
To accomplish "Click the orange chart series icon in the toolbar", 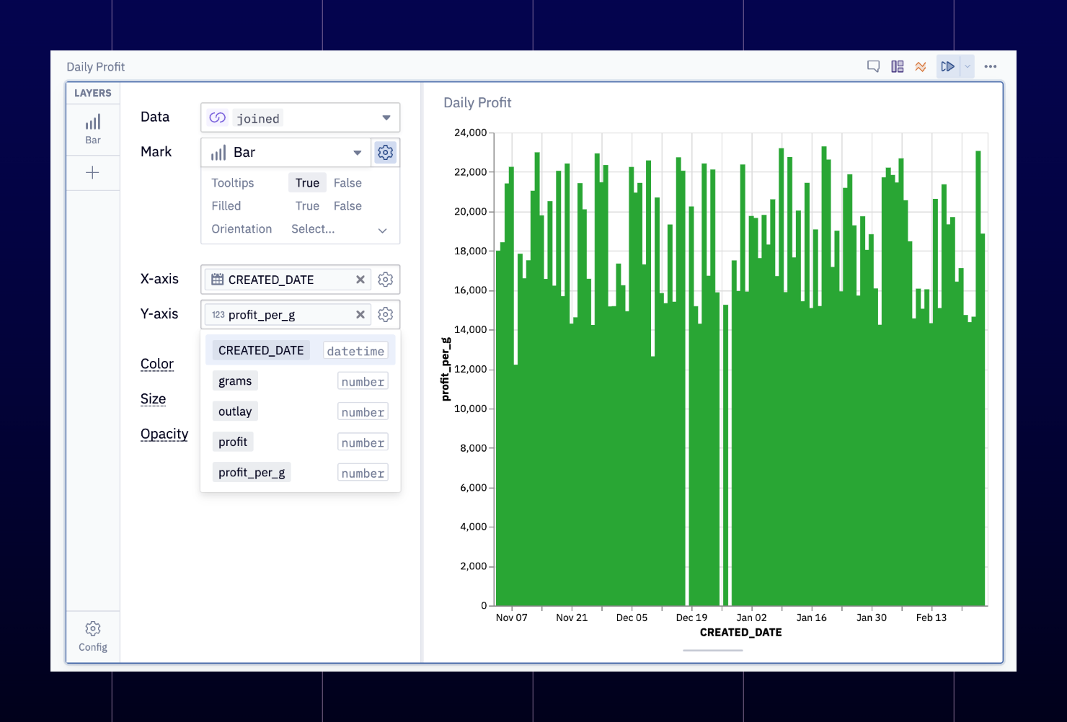I will 921,66.
